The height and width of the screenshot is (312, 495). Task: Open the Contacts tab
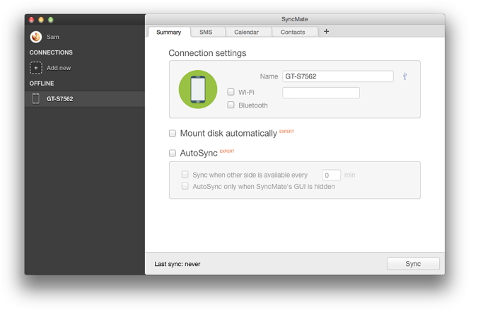(x=293, y=32)
